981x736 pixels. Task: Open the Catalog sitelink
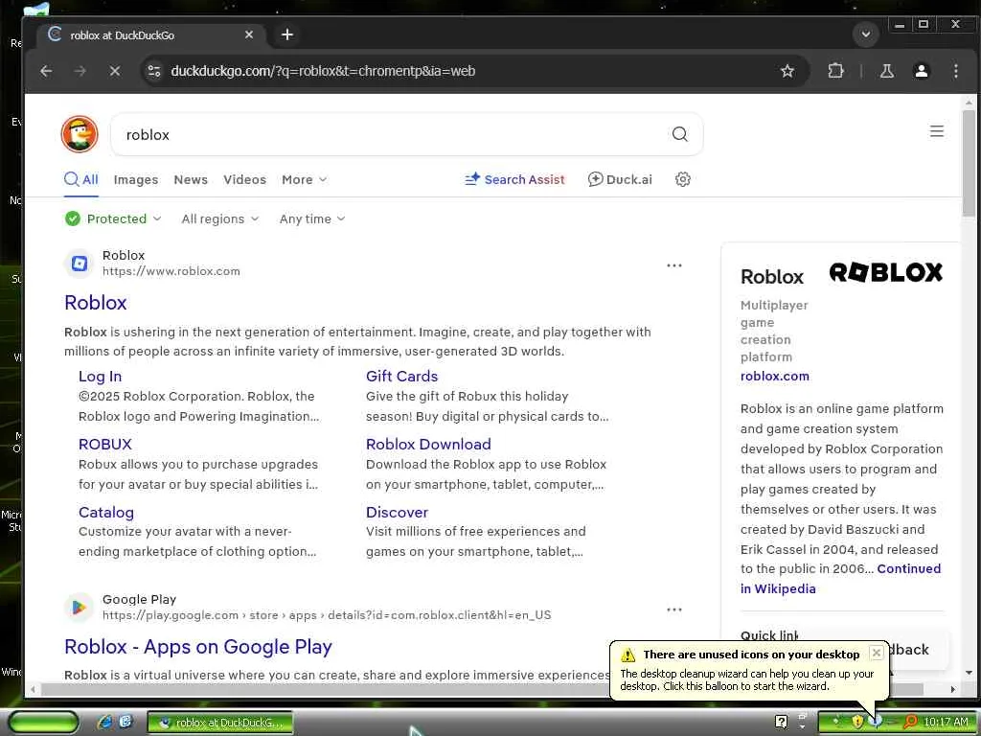pos(105,513)
